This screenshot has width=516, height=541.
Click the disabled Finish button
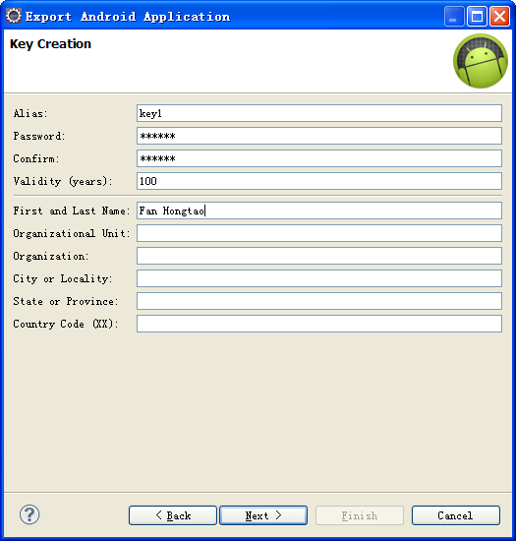click(x=360, y=515)
